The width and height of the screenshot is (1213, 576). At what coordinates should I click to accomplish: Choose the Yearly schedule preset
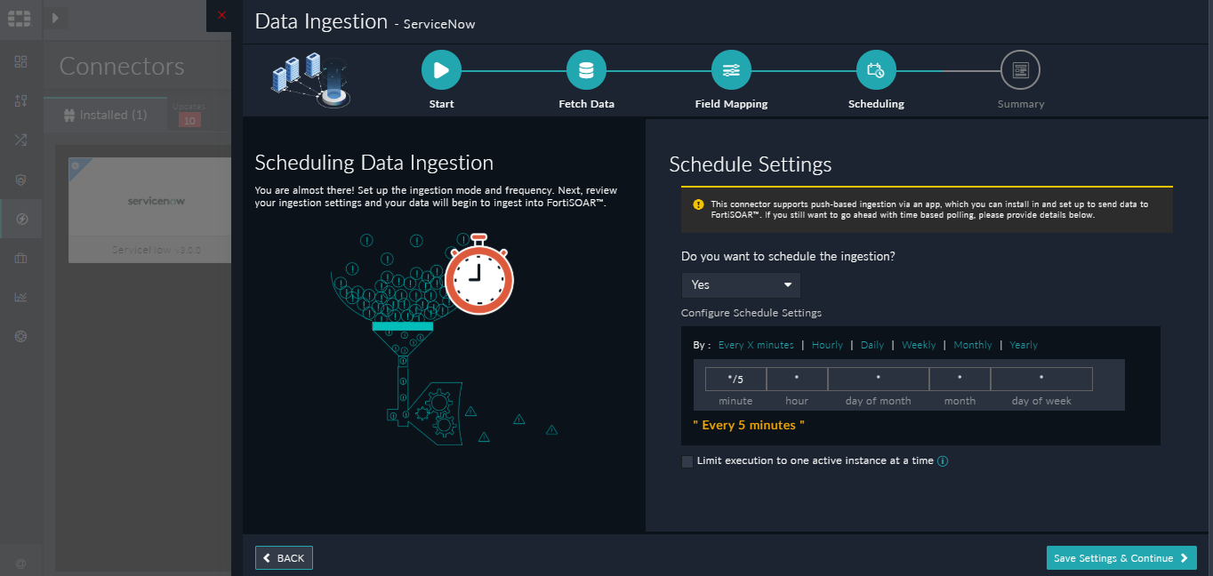click(1024, 345)
